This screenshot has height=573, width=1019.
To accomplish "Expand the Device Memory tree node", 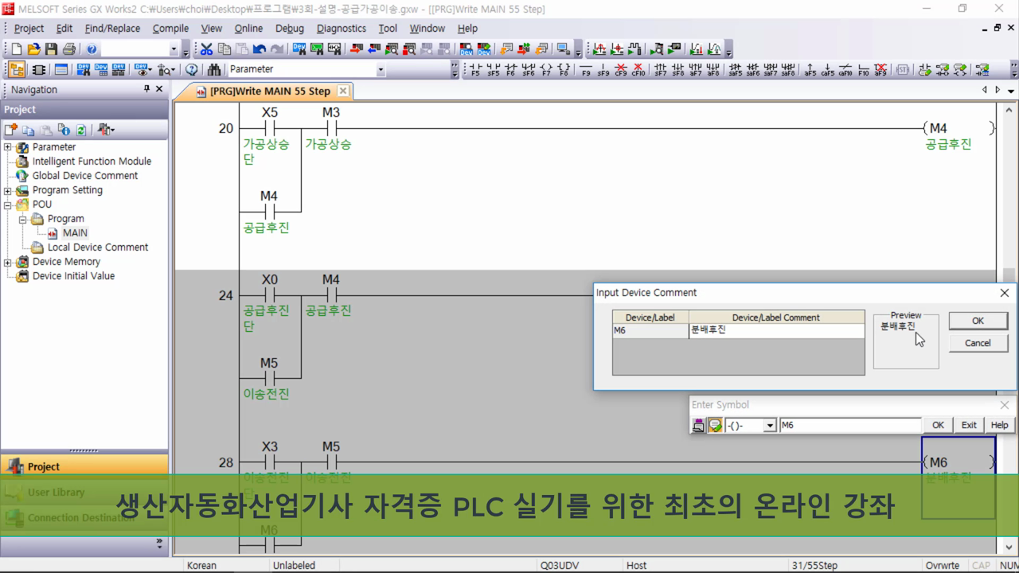I will pyautogui.click(x=8, y=262).
